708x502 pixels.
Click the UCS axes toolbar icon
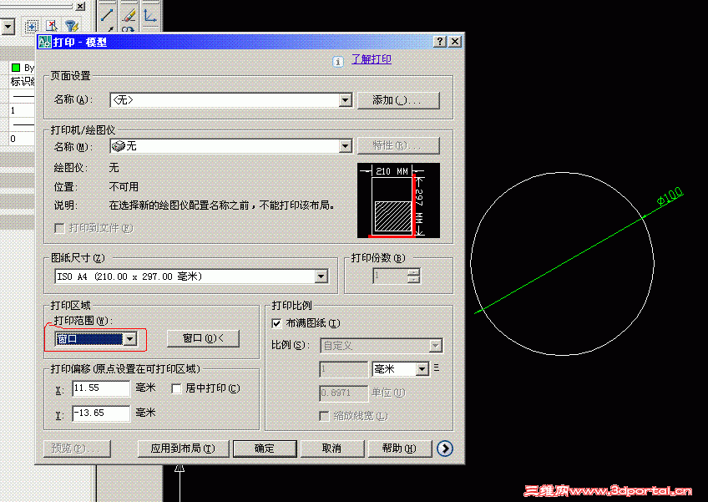(x=149, y=15)
